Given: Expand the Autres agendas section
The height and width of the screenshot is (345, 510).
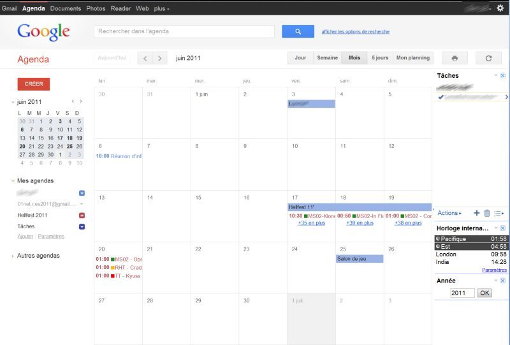Looking at the screenshot, I should 13,256.
